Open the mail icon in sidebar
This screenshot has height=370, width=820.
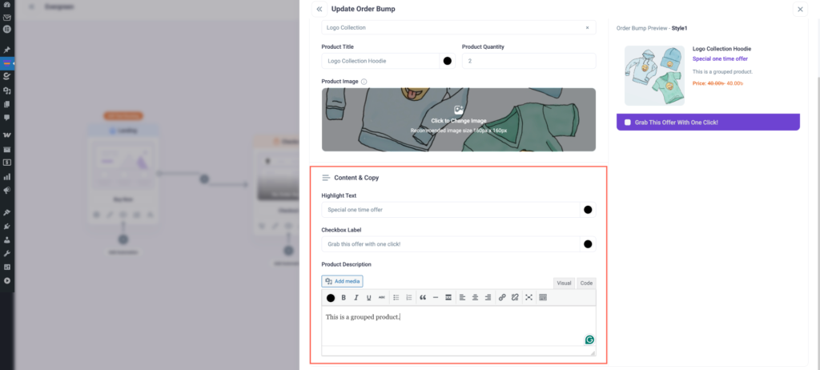(7, 18)
